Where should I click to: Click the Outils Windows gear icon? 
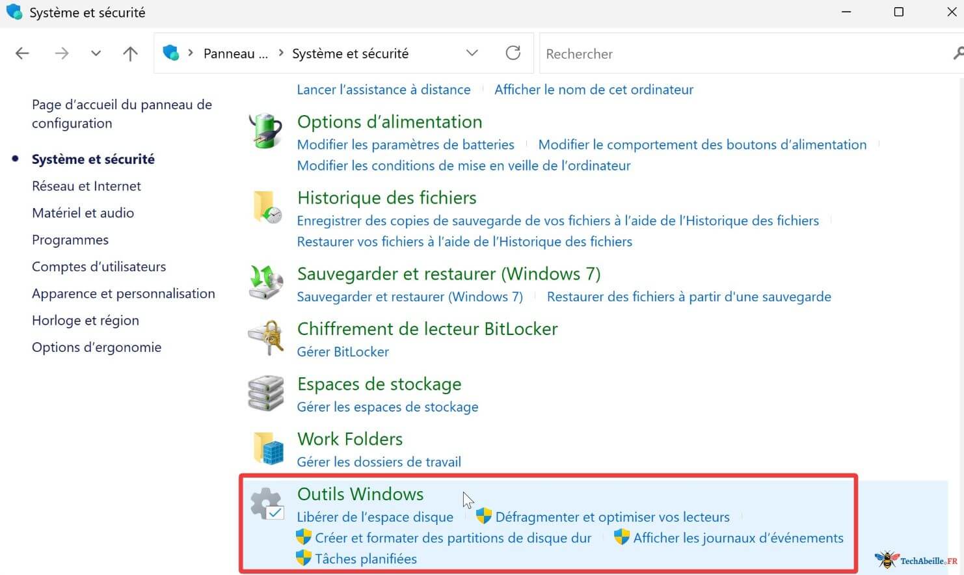[x=267, y=503]
